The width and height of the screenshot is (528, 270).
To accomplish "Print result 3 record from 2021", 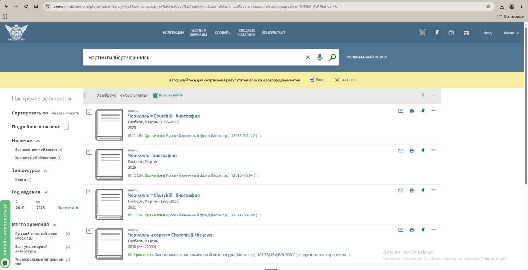I will pos(412,190).
